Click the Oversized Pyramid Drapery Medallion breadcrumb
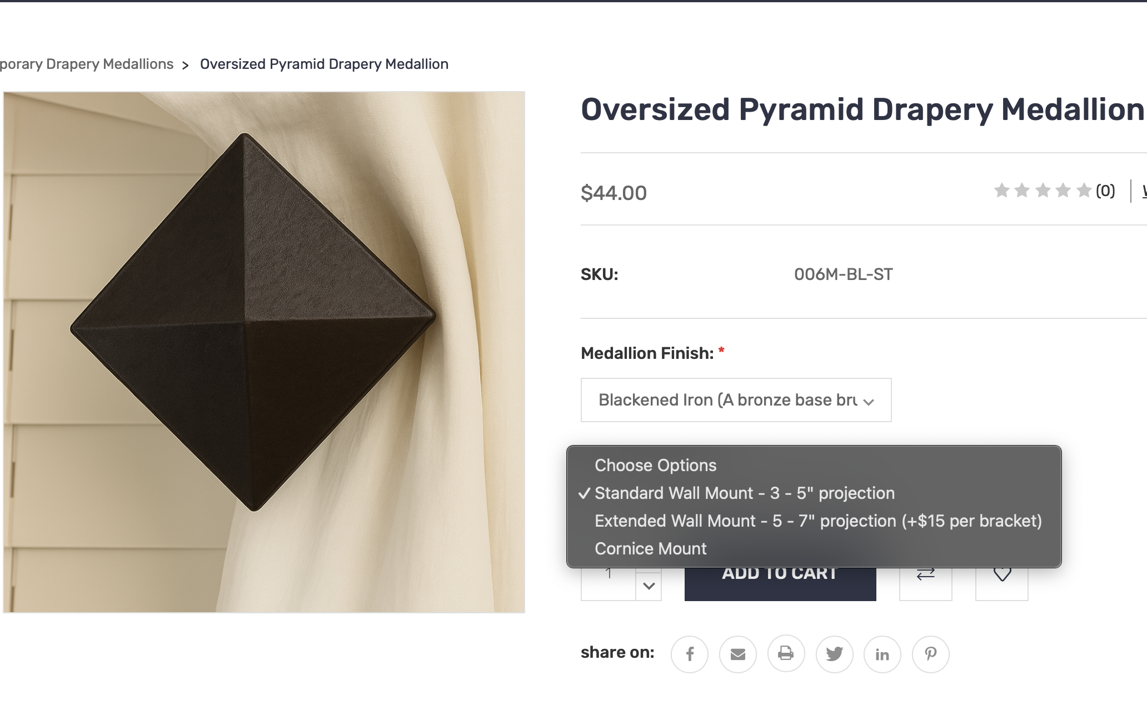The width and height of the screenshot is (1147, 710). tap(324, 64)
